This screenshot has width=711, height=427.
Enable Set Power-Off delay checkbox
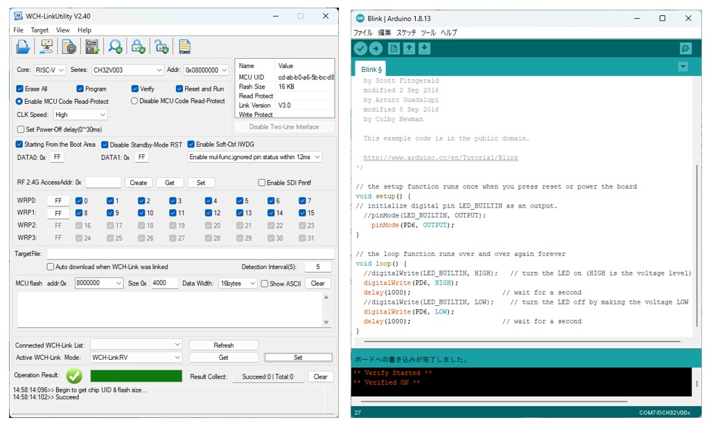tap(20, 129)
